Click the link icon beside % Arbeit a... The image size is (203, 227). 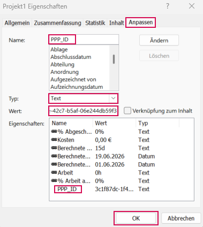(x=54, y=180)
